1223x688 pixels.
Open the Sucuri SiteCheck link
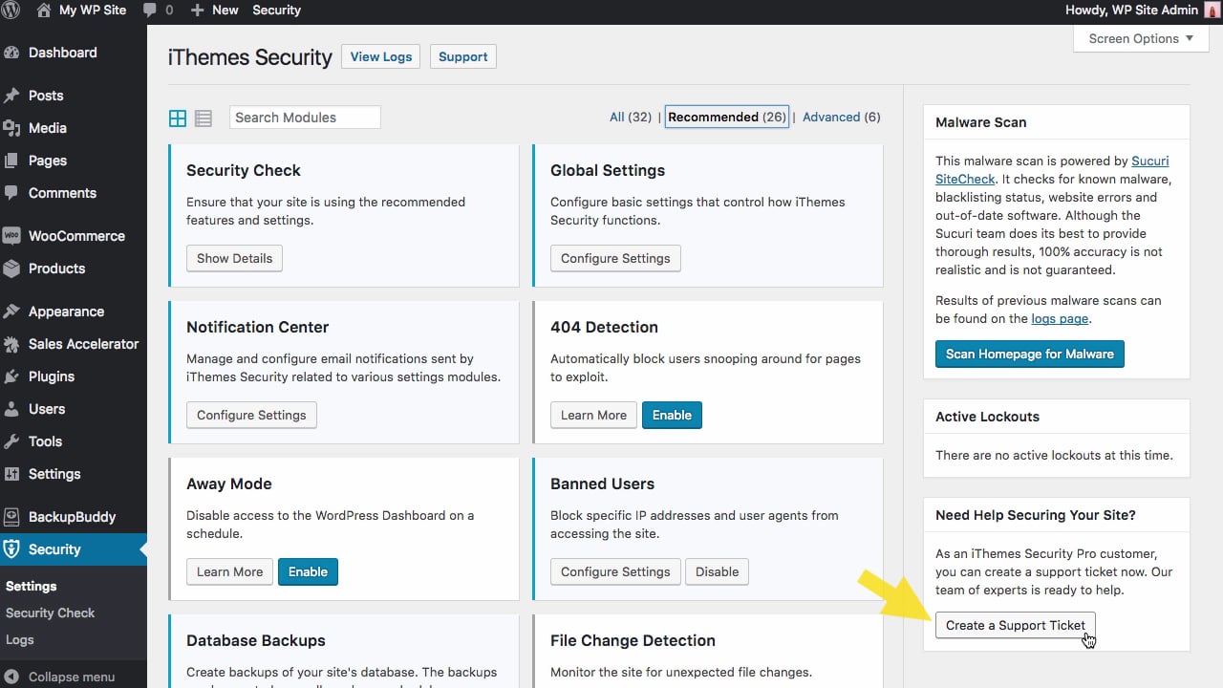coord(1149,161)
